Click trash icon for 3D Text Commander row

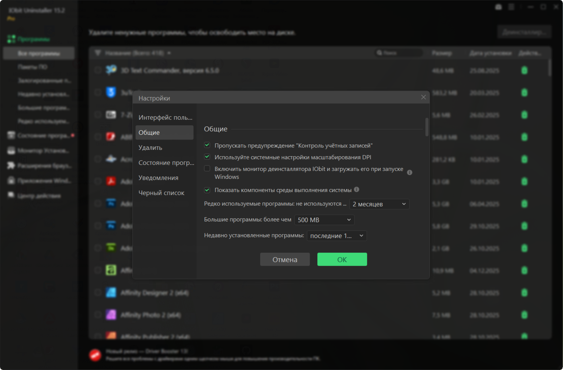click(x=524, y=70)
